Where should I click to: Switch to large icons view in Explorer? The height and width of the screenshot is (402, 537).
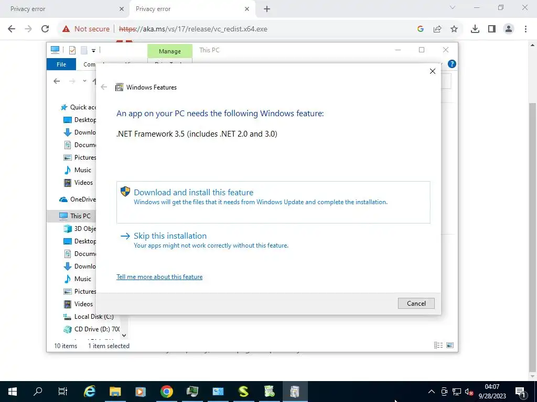(x=450, y=345)
